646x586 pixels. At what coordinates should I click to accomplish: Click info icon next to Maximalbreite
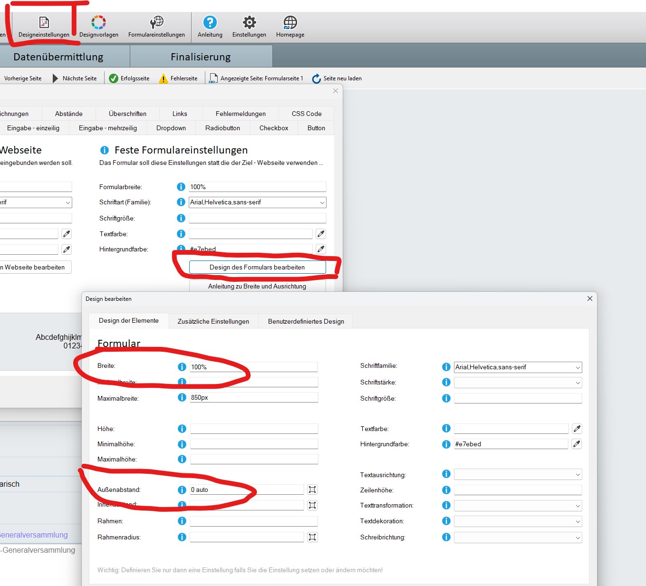tap(182, 397)
